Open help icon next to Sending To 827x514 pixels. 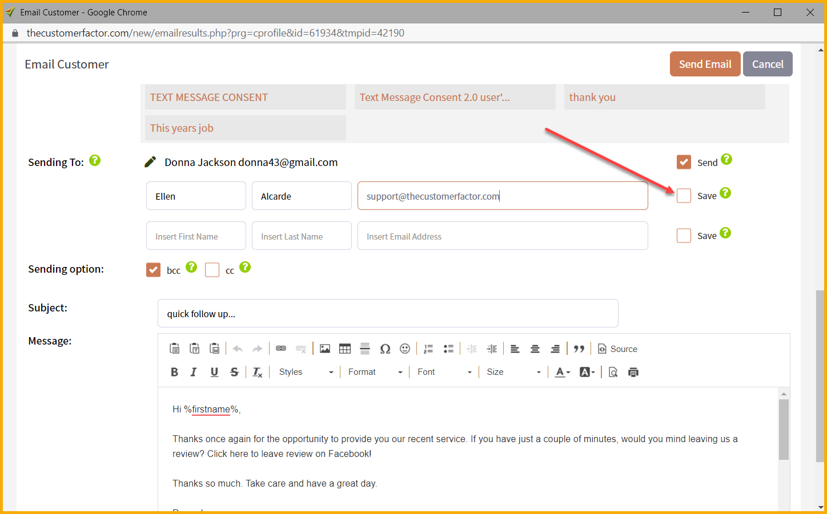pyautogui.click(x=95, y=160)
